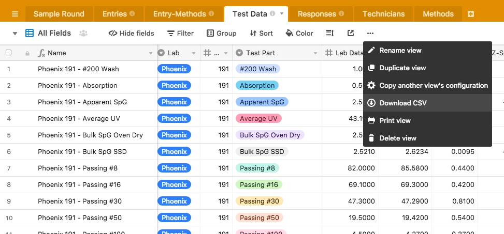Open collaborators icon next to All Fields

click(83, 33)
